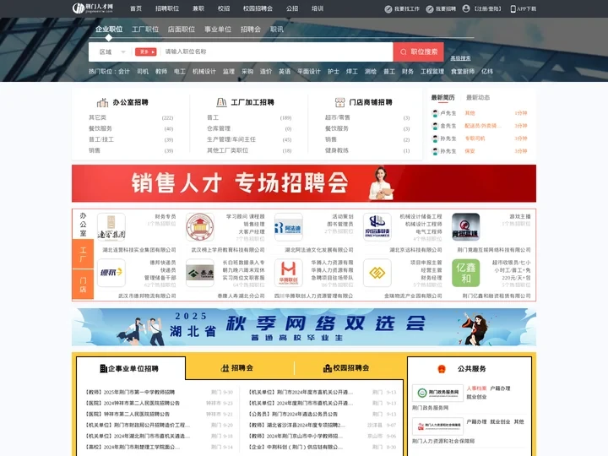Open 湖北连营科技实业集团 company logo
Image resolution: width=608 pixels, height=456 pixels.
pyautogui.click(x=111, y=227)
